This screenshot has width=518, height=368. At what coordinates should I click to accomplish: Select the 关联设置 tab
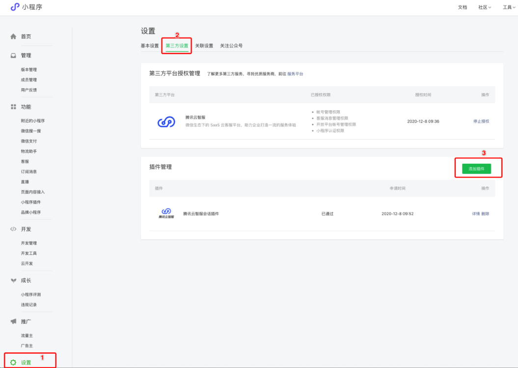(204, 46)
